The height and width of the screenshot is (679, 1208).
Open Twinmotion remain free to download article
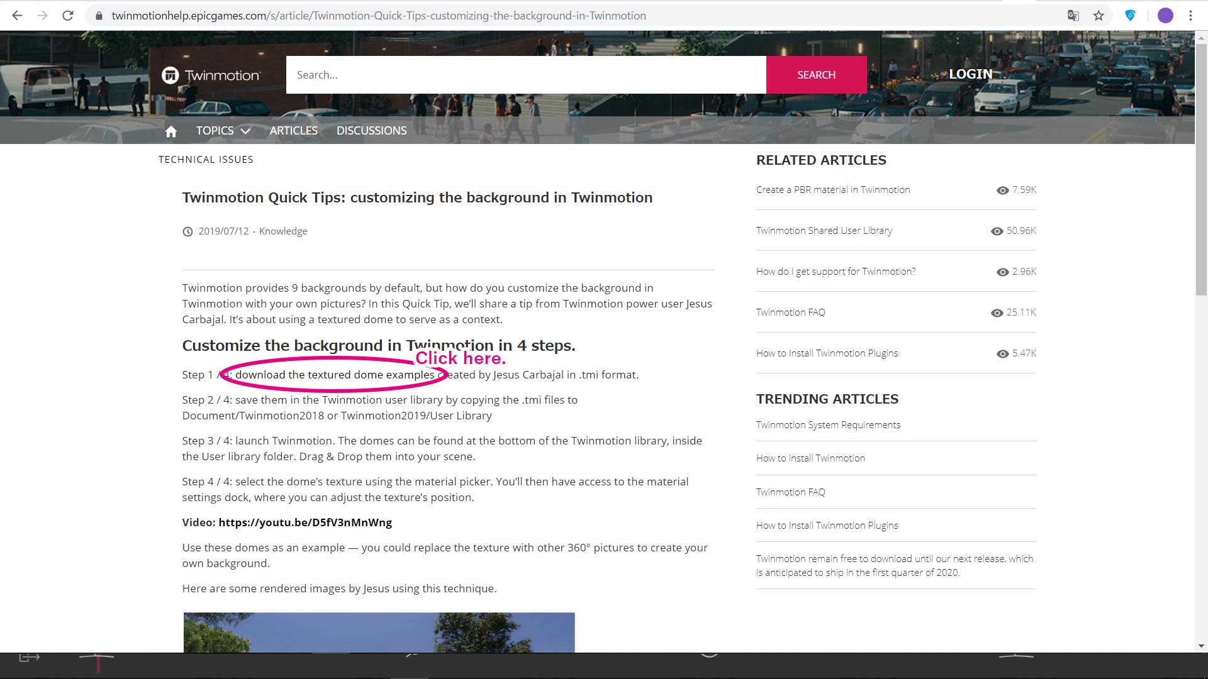point(895,566)
